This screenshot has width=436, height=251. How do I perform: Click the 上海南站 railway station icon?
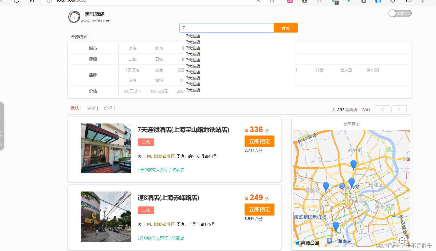point(329,241)
